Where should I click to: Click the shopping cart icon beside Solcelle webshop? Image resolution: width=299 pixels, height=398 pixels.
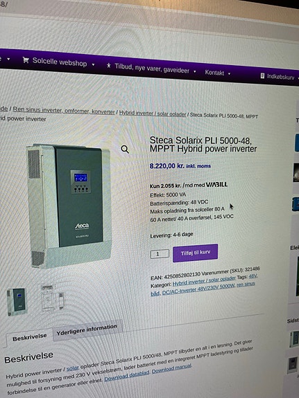26,60
